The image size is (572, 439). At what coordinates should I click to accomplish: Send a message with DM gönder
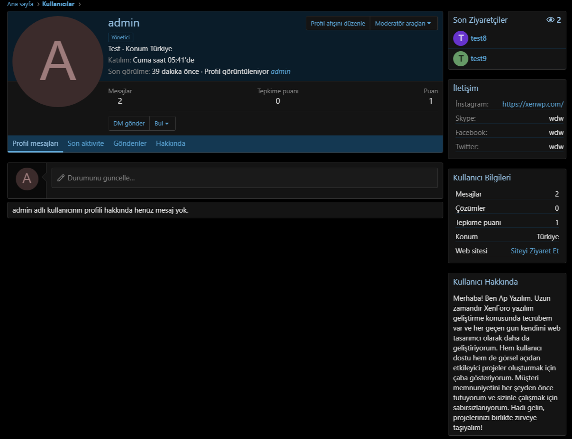(x=129, y=124)
